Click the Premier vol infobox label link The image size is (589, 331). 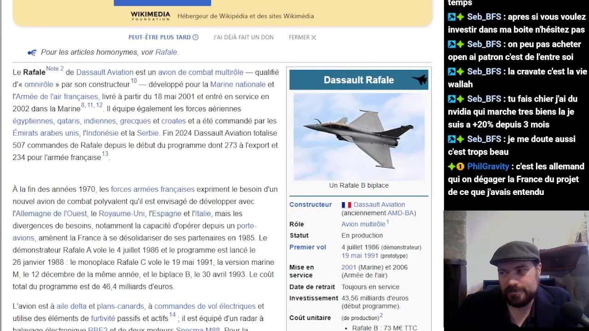click(307, 247)
